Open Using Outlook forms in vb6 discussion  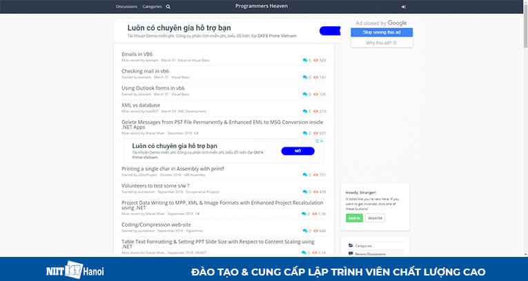pos(153,88)
